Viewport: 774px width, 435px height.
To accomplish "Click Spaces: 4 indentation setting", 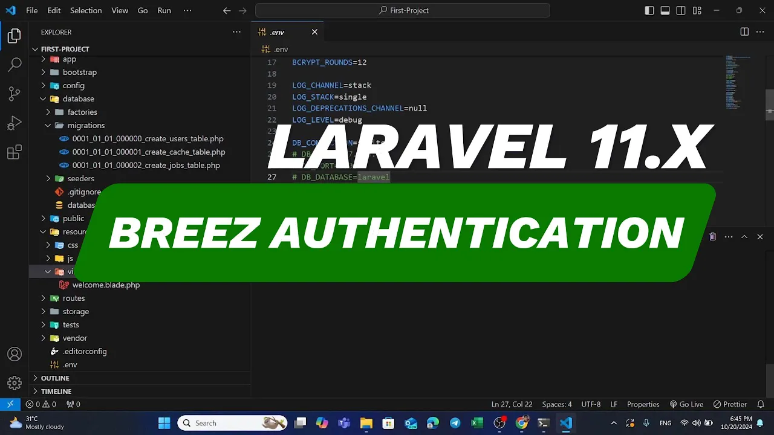I will point(557,404).
